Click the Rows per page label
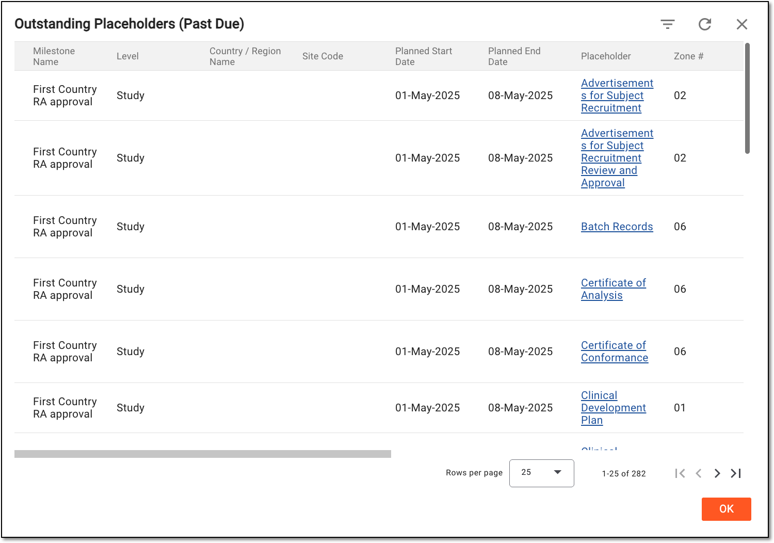The width and height of the screenshot is (774, 543). point(474,473)
